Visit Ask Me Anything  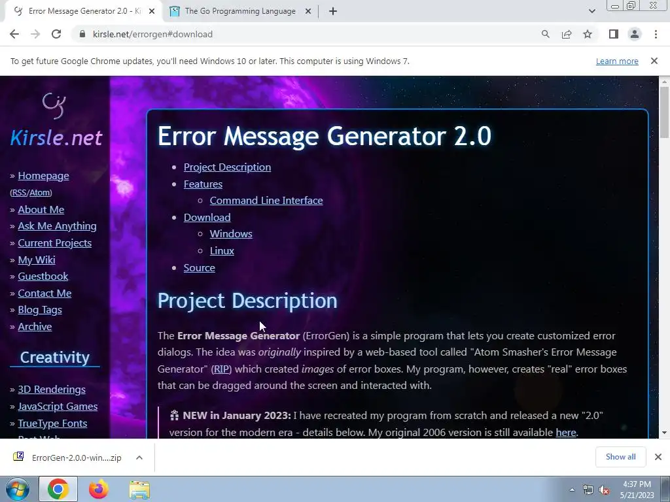point(58,226)
